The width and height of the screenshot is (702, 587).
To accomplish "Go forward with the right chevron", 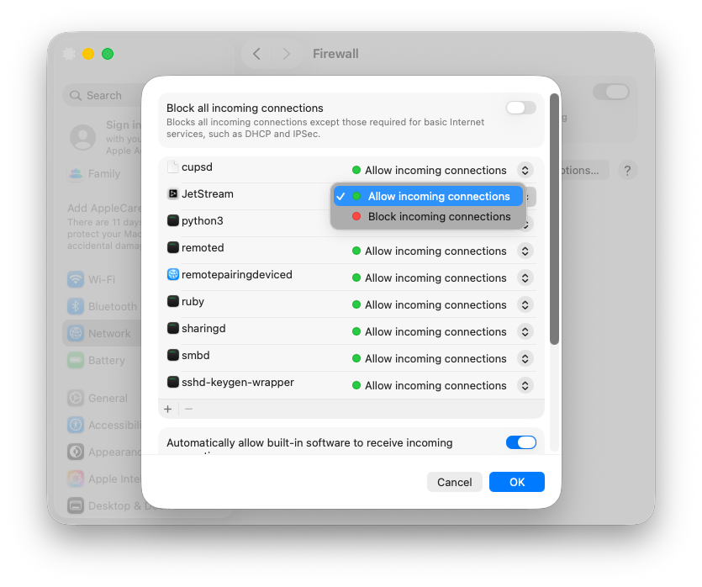I will pyautogui.click(x=287, y=54).
